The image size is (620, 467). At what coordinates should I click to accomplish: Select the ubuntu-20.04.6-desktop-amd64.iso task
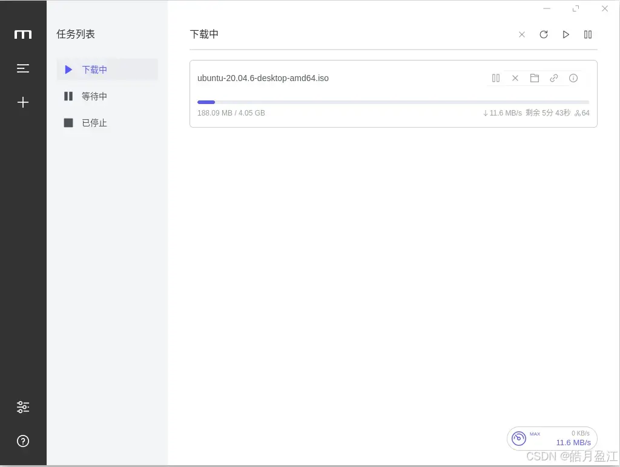pos(263,78)
